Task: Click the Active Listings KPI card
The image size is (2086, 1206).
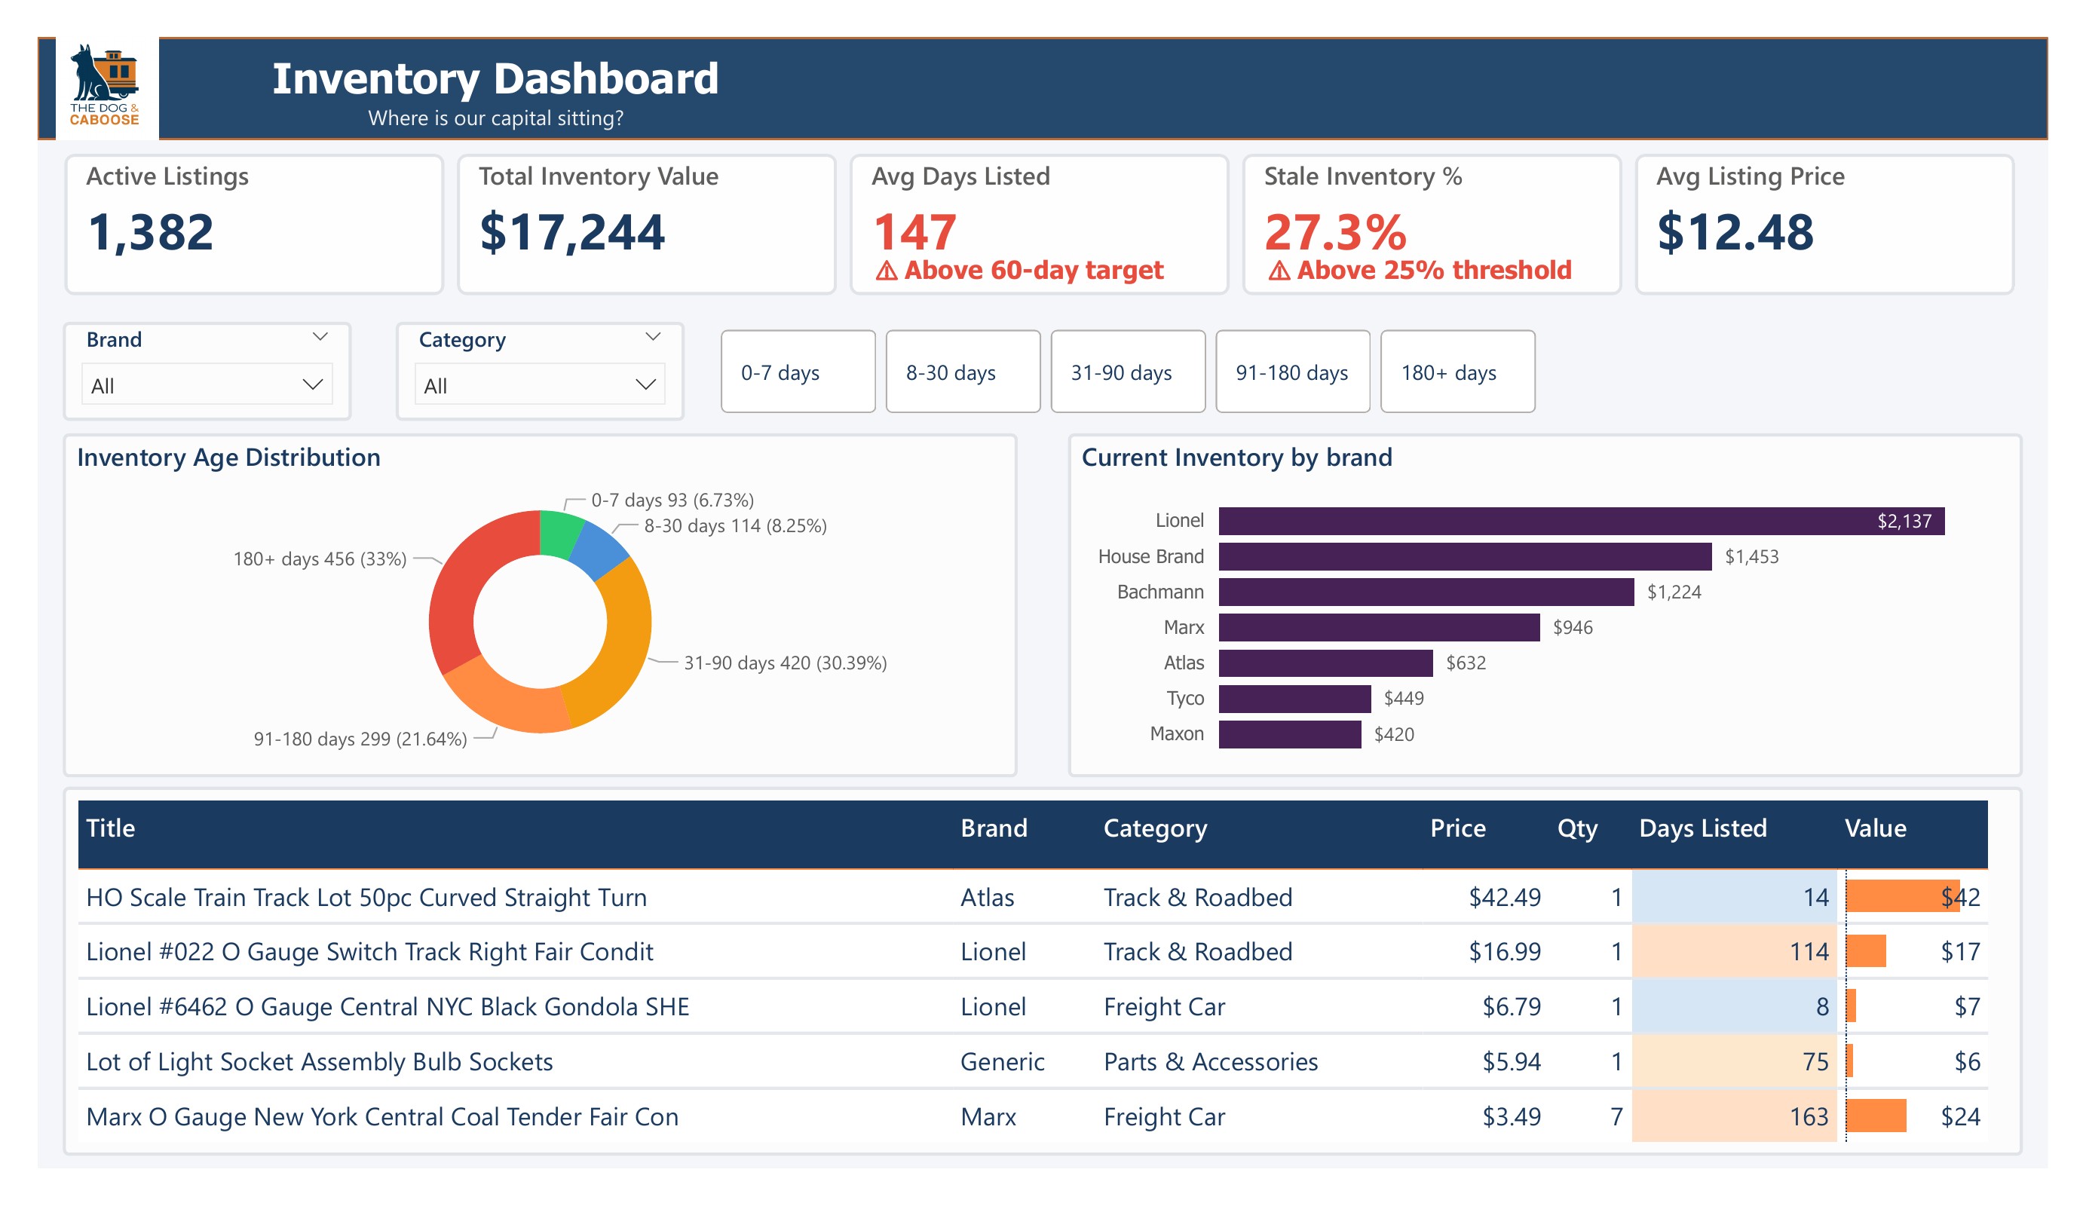Action: point(256,225)
